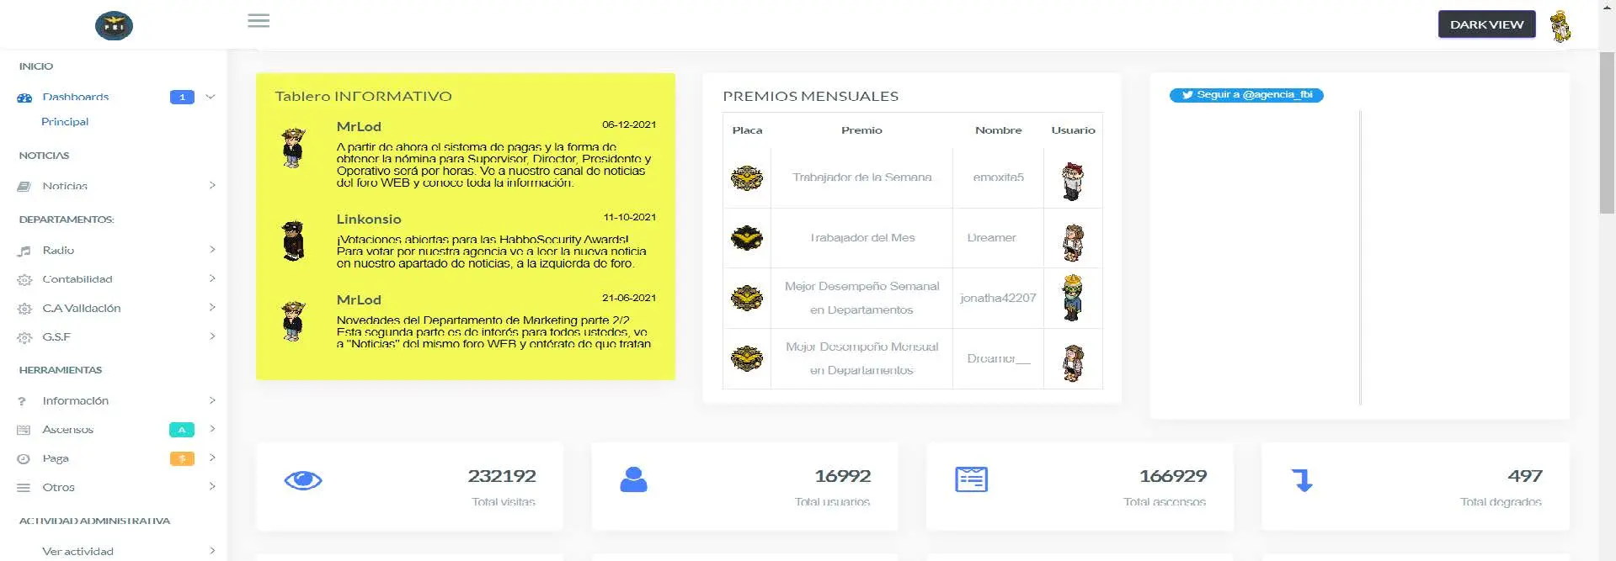
Task: Click the Trabajador del Mes table cell
Action: point(862,238)
